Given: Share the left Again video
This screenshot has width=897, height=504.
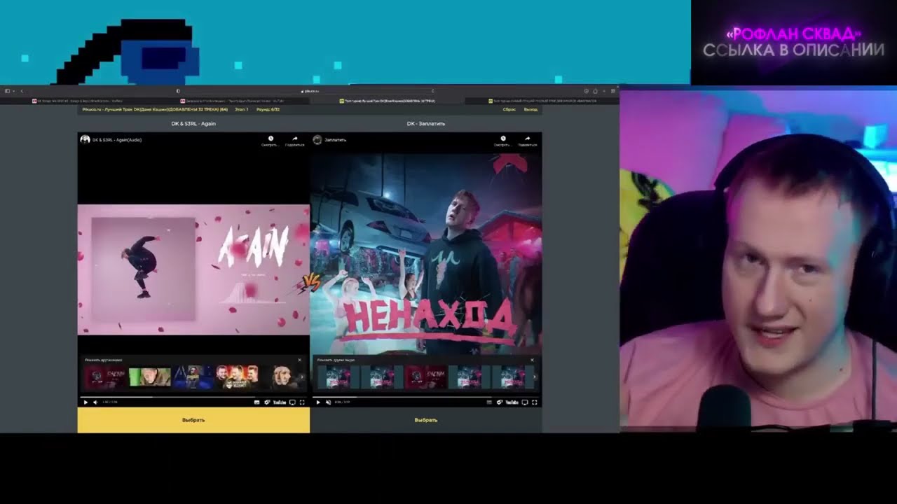Looking at the screenshot, I should click(295, 141).
